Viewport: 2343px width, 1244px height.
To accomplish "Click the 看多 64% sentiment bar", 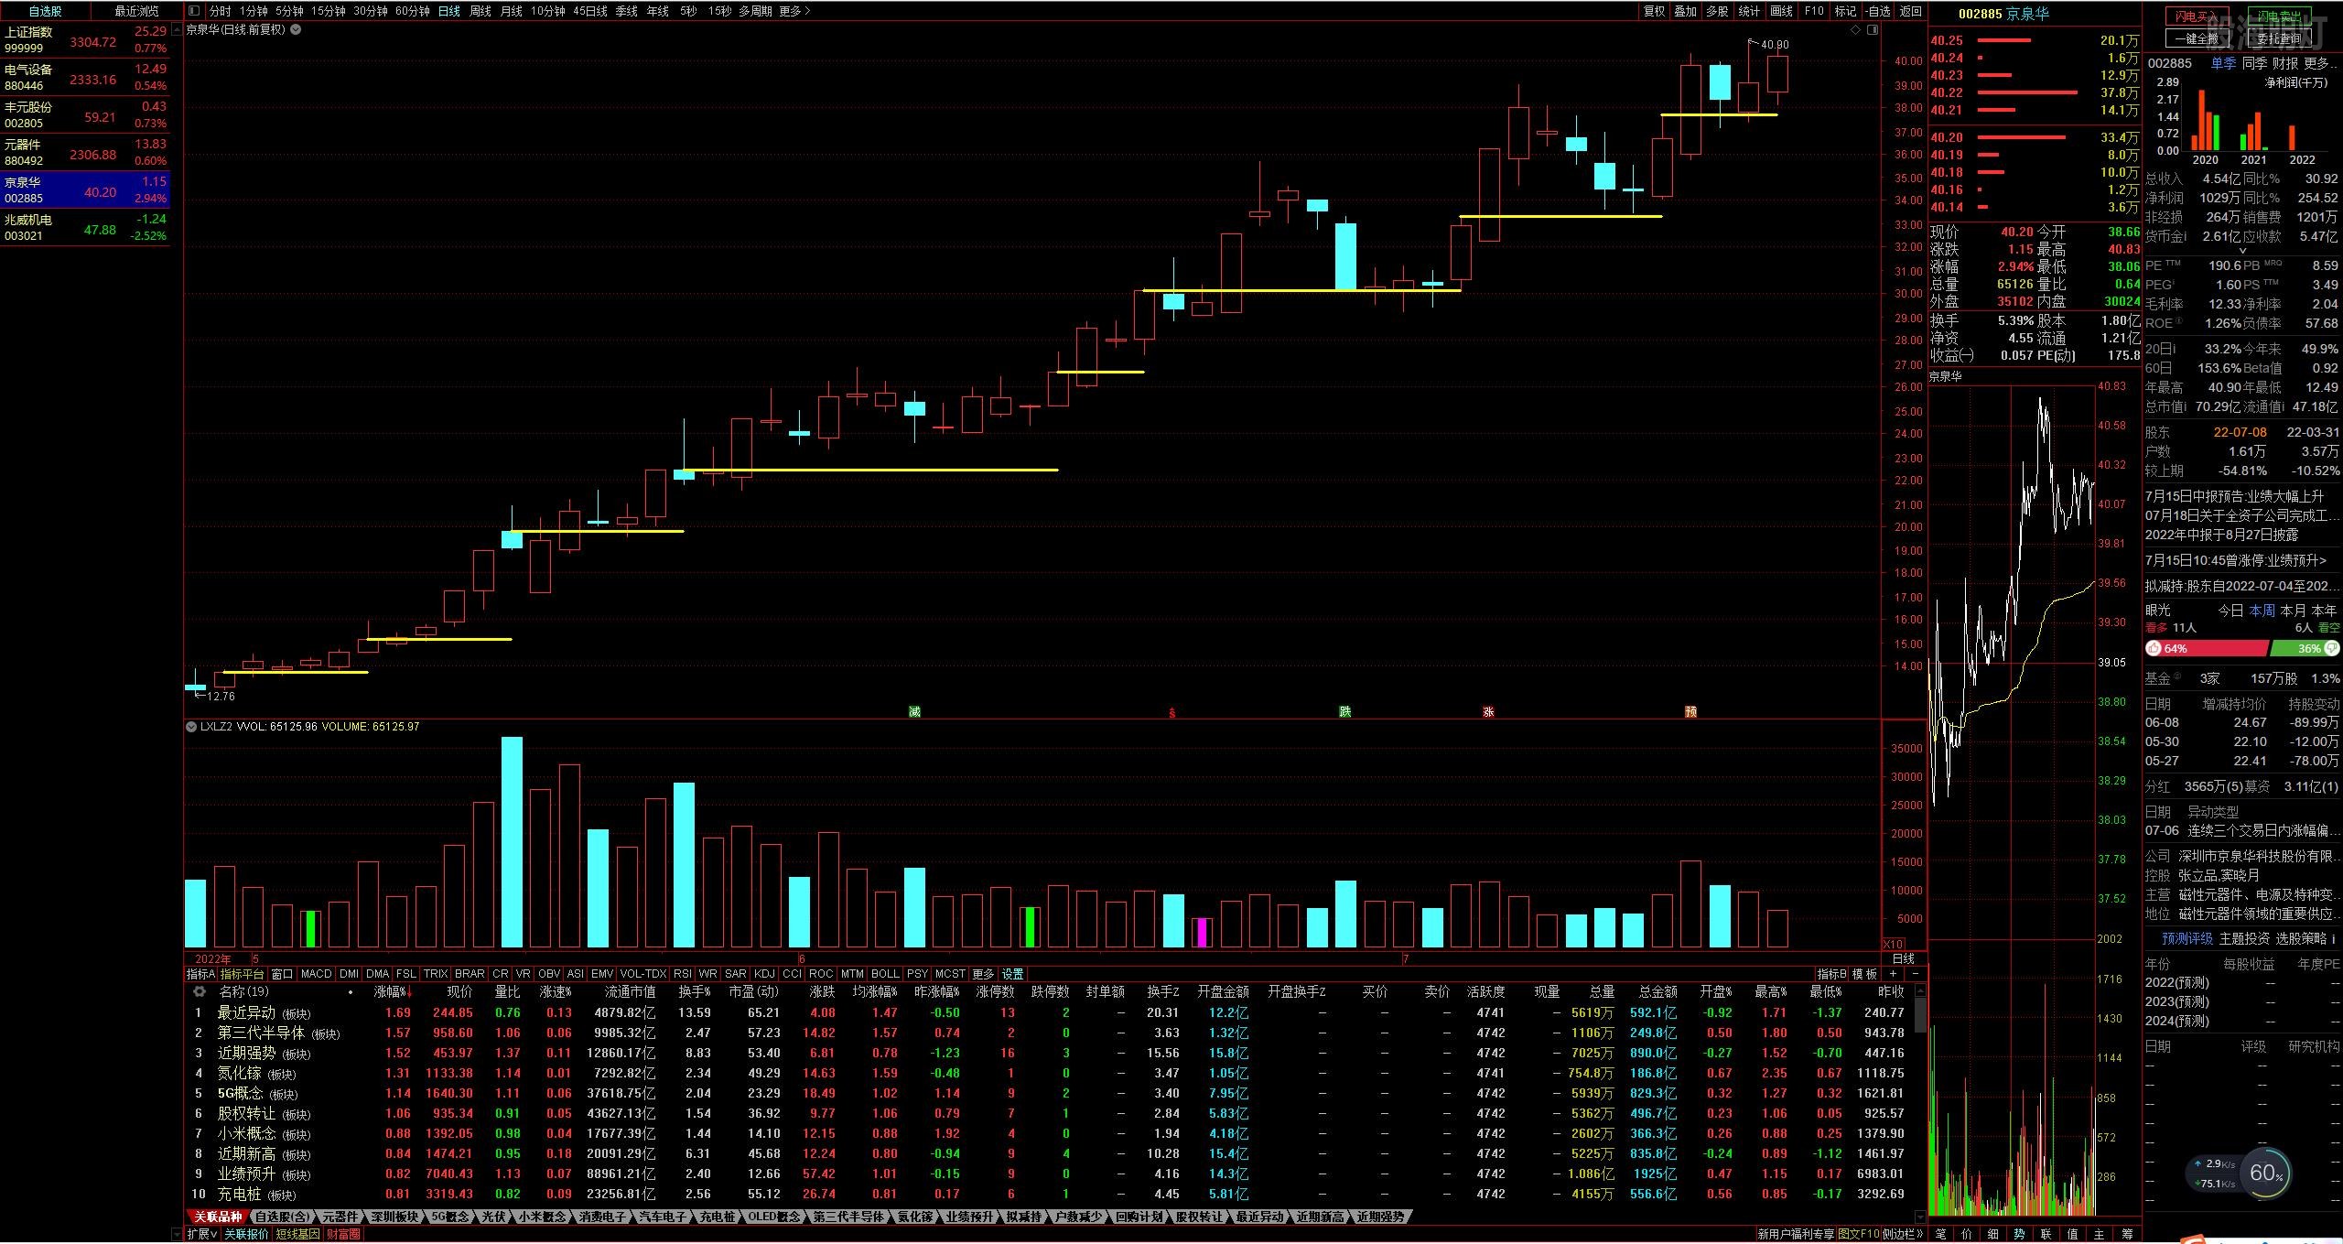I will (x=2207, y=648).
